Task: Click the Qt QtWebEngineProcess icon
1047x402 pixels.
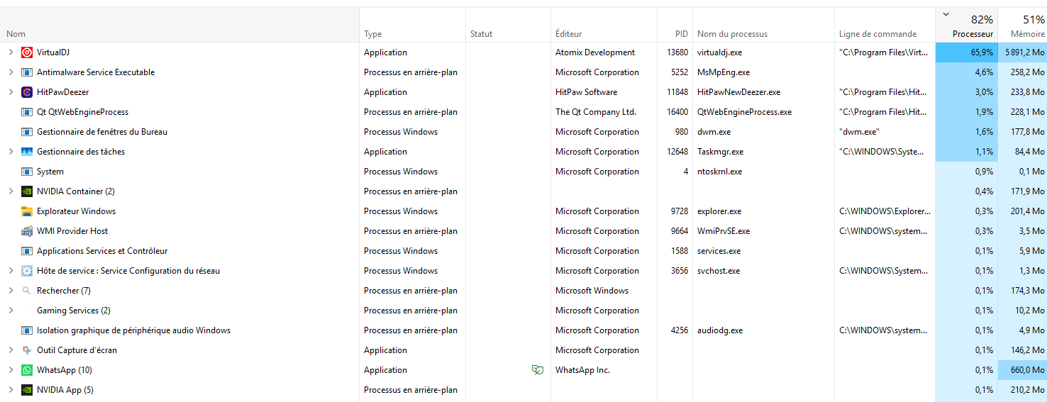Action: 27,112
